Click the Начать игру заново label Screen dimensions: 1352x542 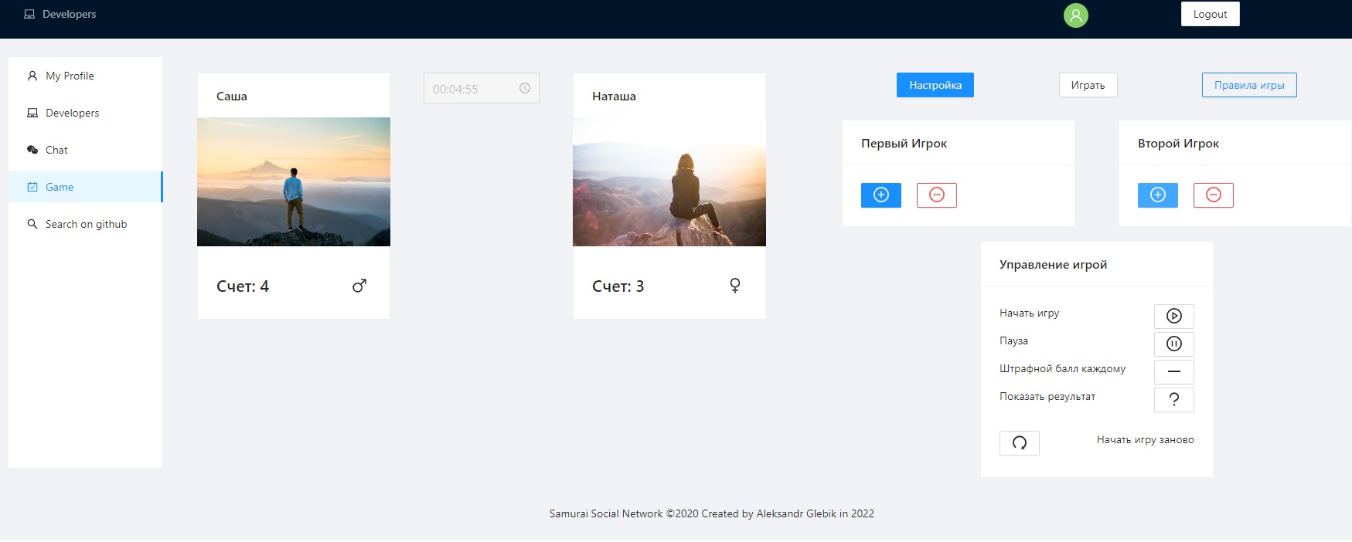click(x=1145, y=439)
